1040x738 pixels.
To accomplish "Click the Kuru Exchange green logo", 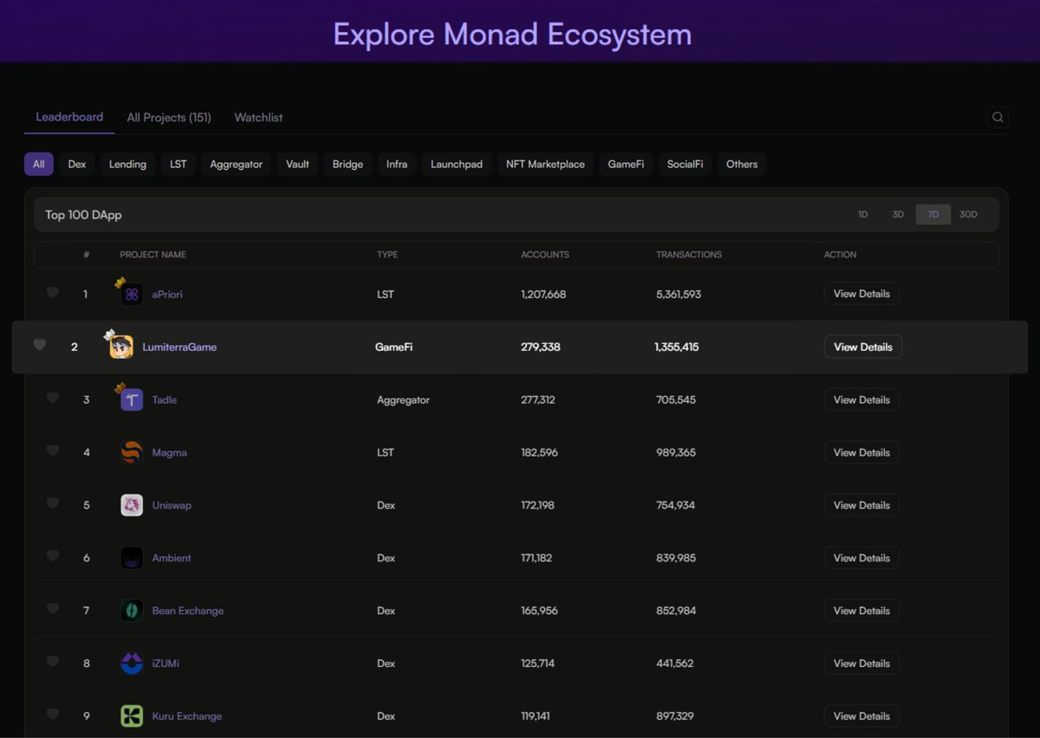I will (131, 715).
